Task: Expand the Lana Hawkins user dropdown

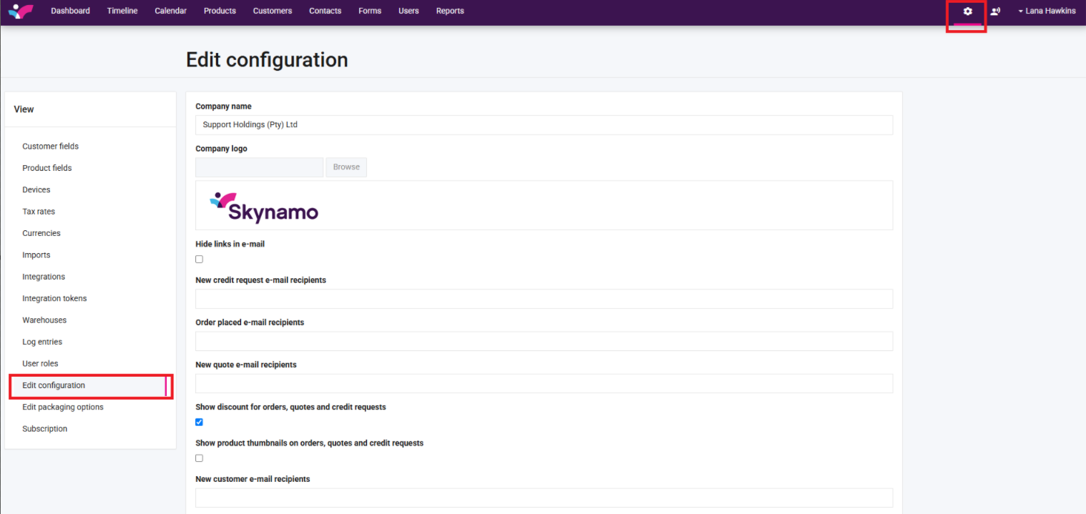Action: pos(1047,11)
